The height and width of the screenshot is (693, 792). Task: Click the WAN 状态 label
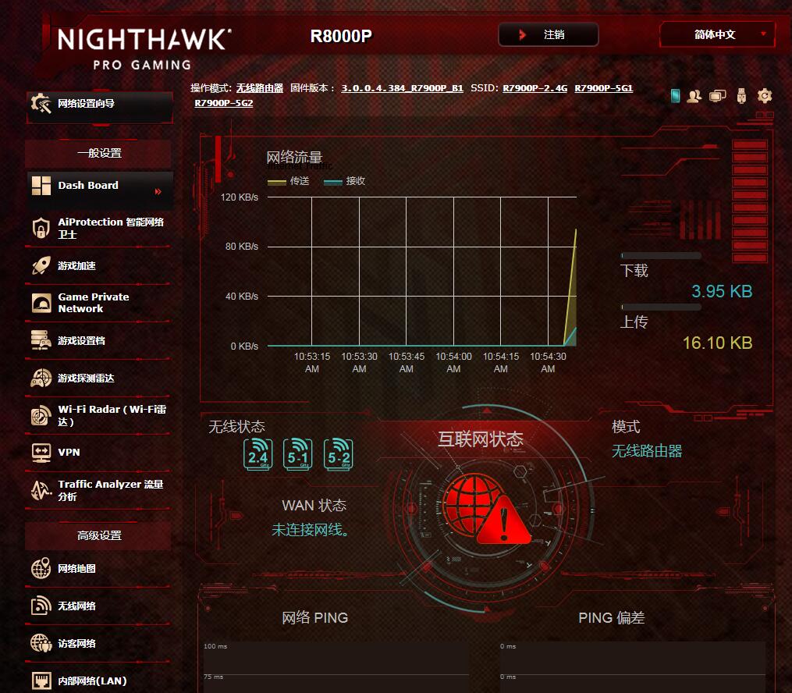pyautogui.click(x=314, y=505)
